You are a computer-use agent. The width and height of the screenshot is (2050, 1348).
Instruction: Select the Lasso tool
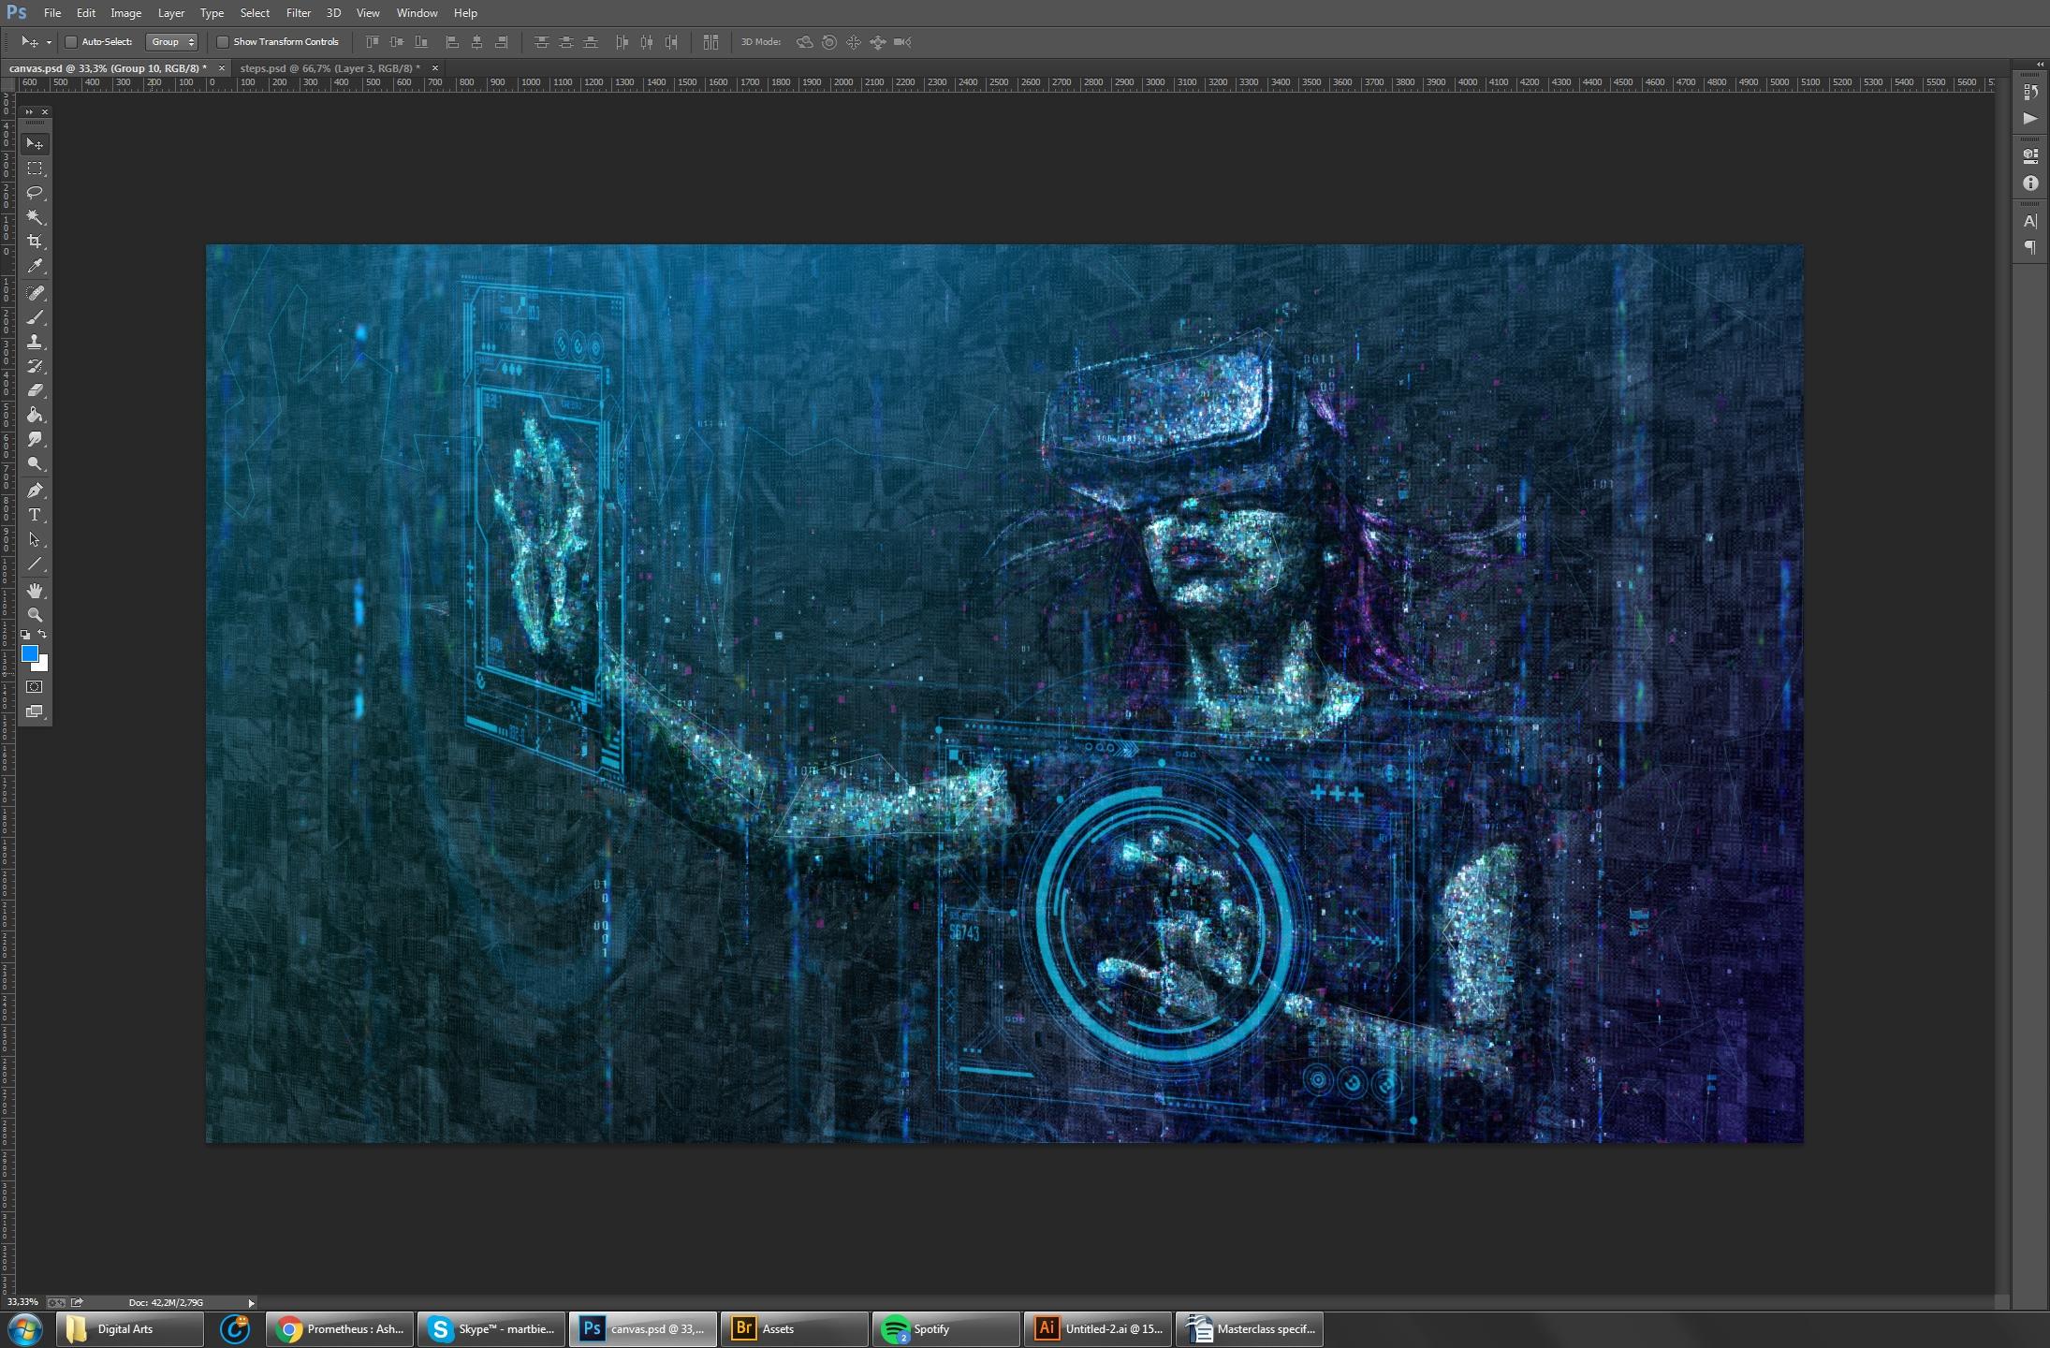tap(35, 193)
